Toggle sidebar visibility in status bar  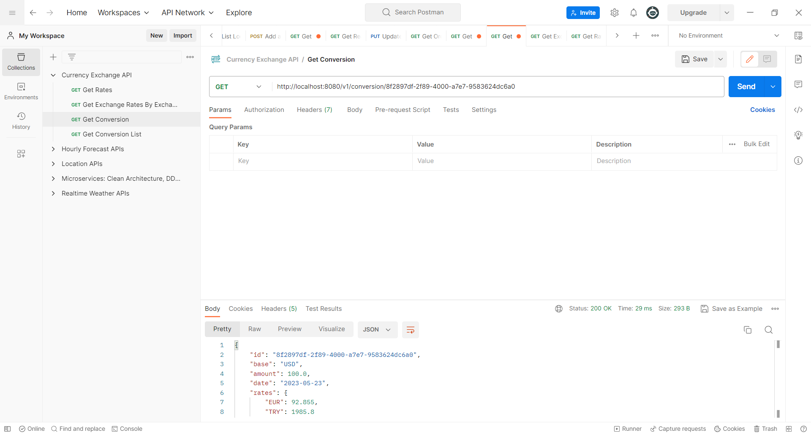7,429
